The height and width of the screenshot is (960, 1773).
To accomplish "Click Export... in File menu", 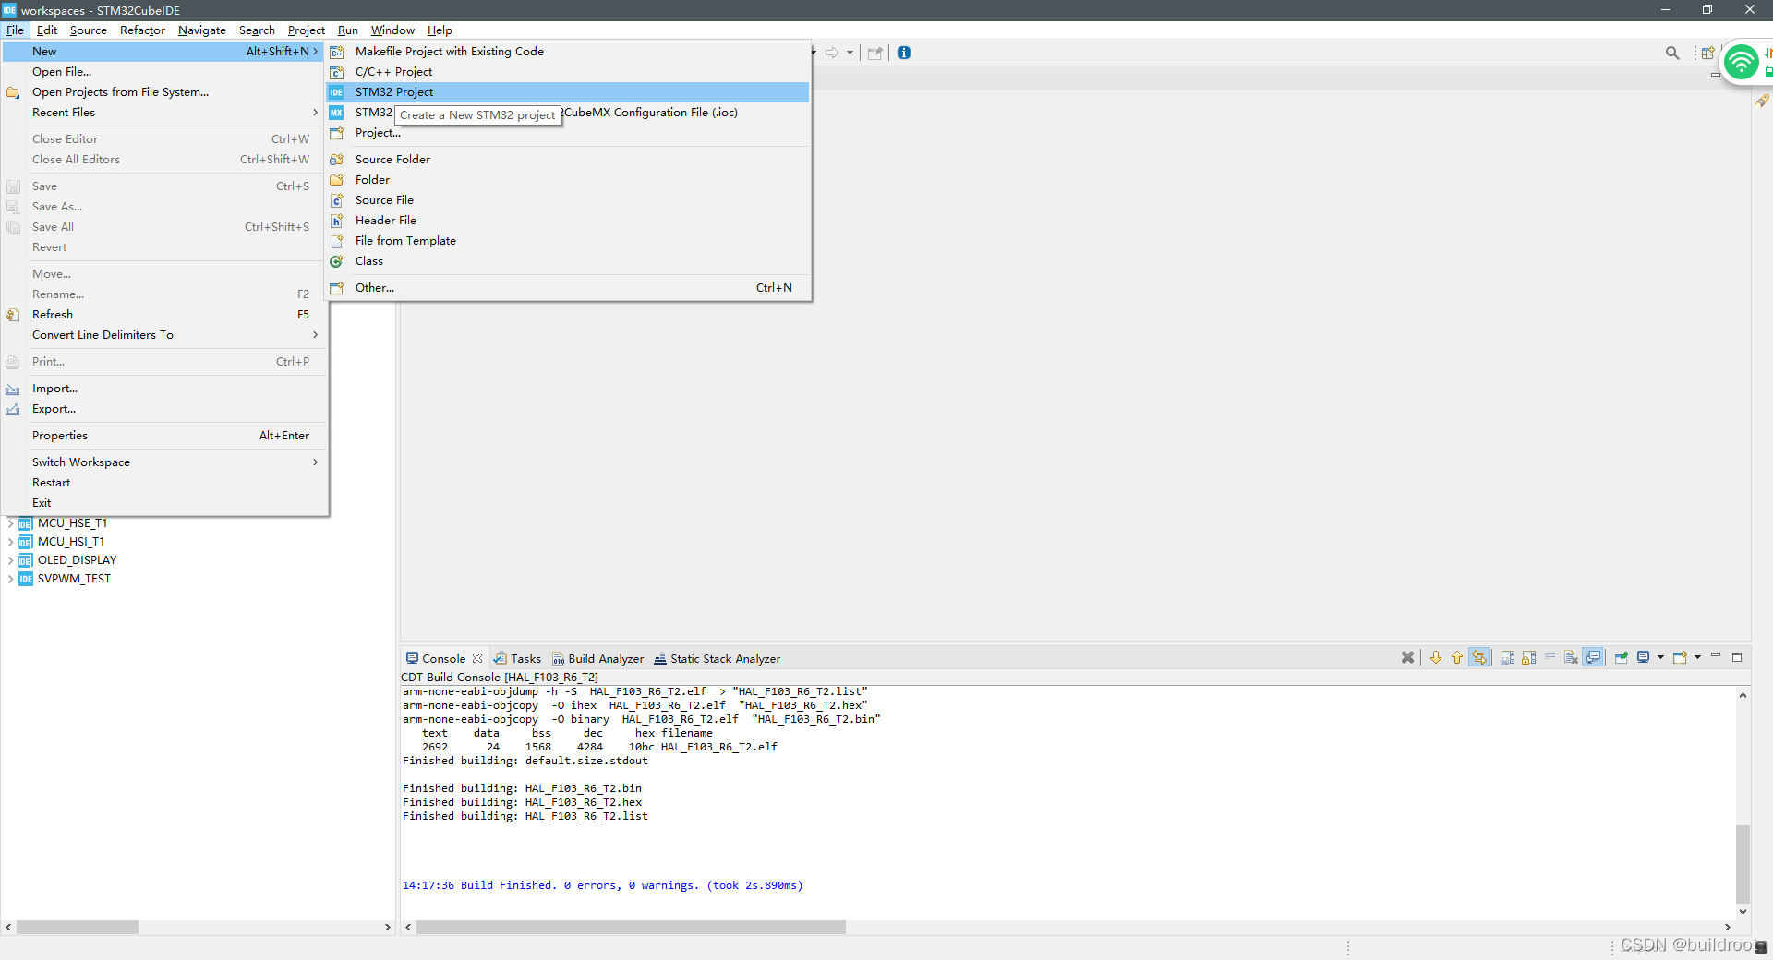I will click(164, 409).
